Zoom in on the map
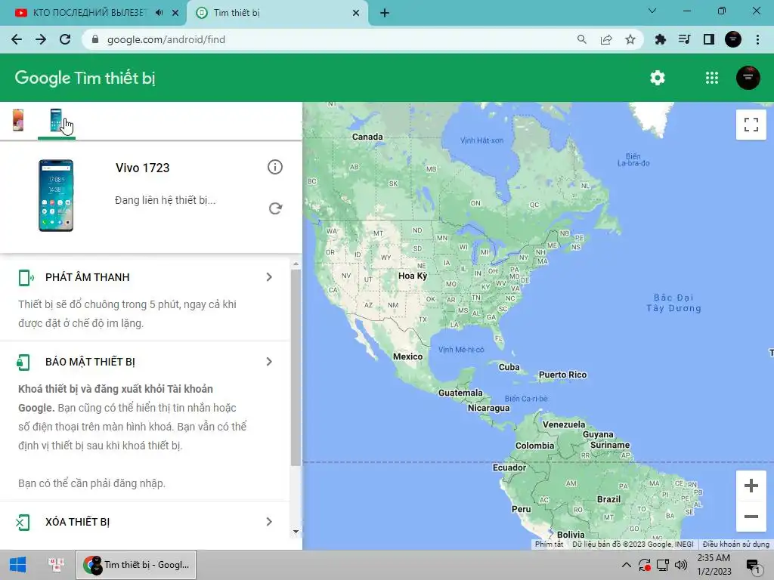The image size is (774, 580). pyautogui.click(x=751, y=486)
